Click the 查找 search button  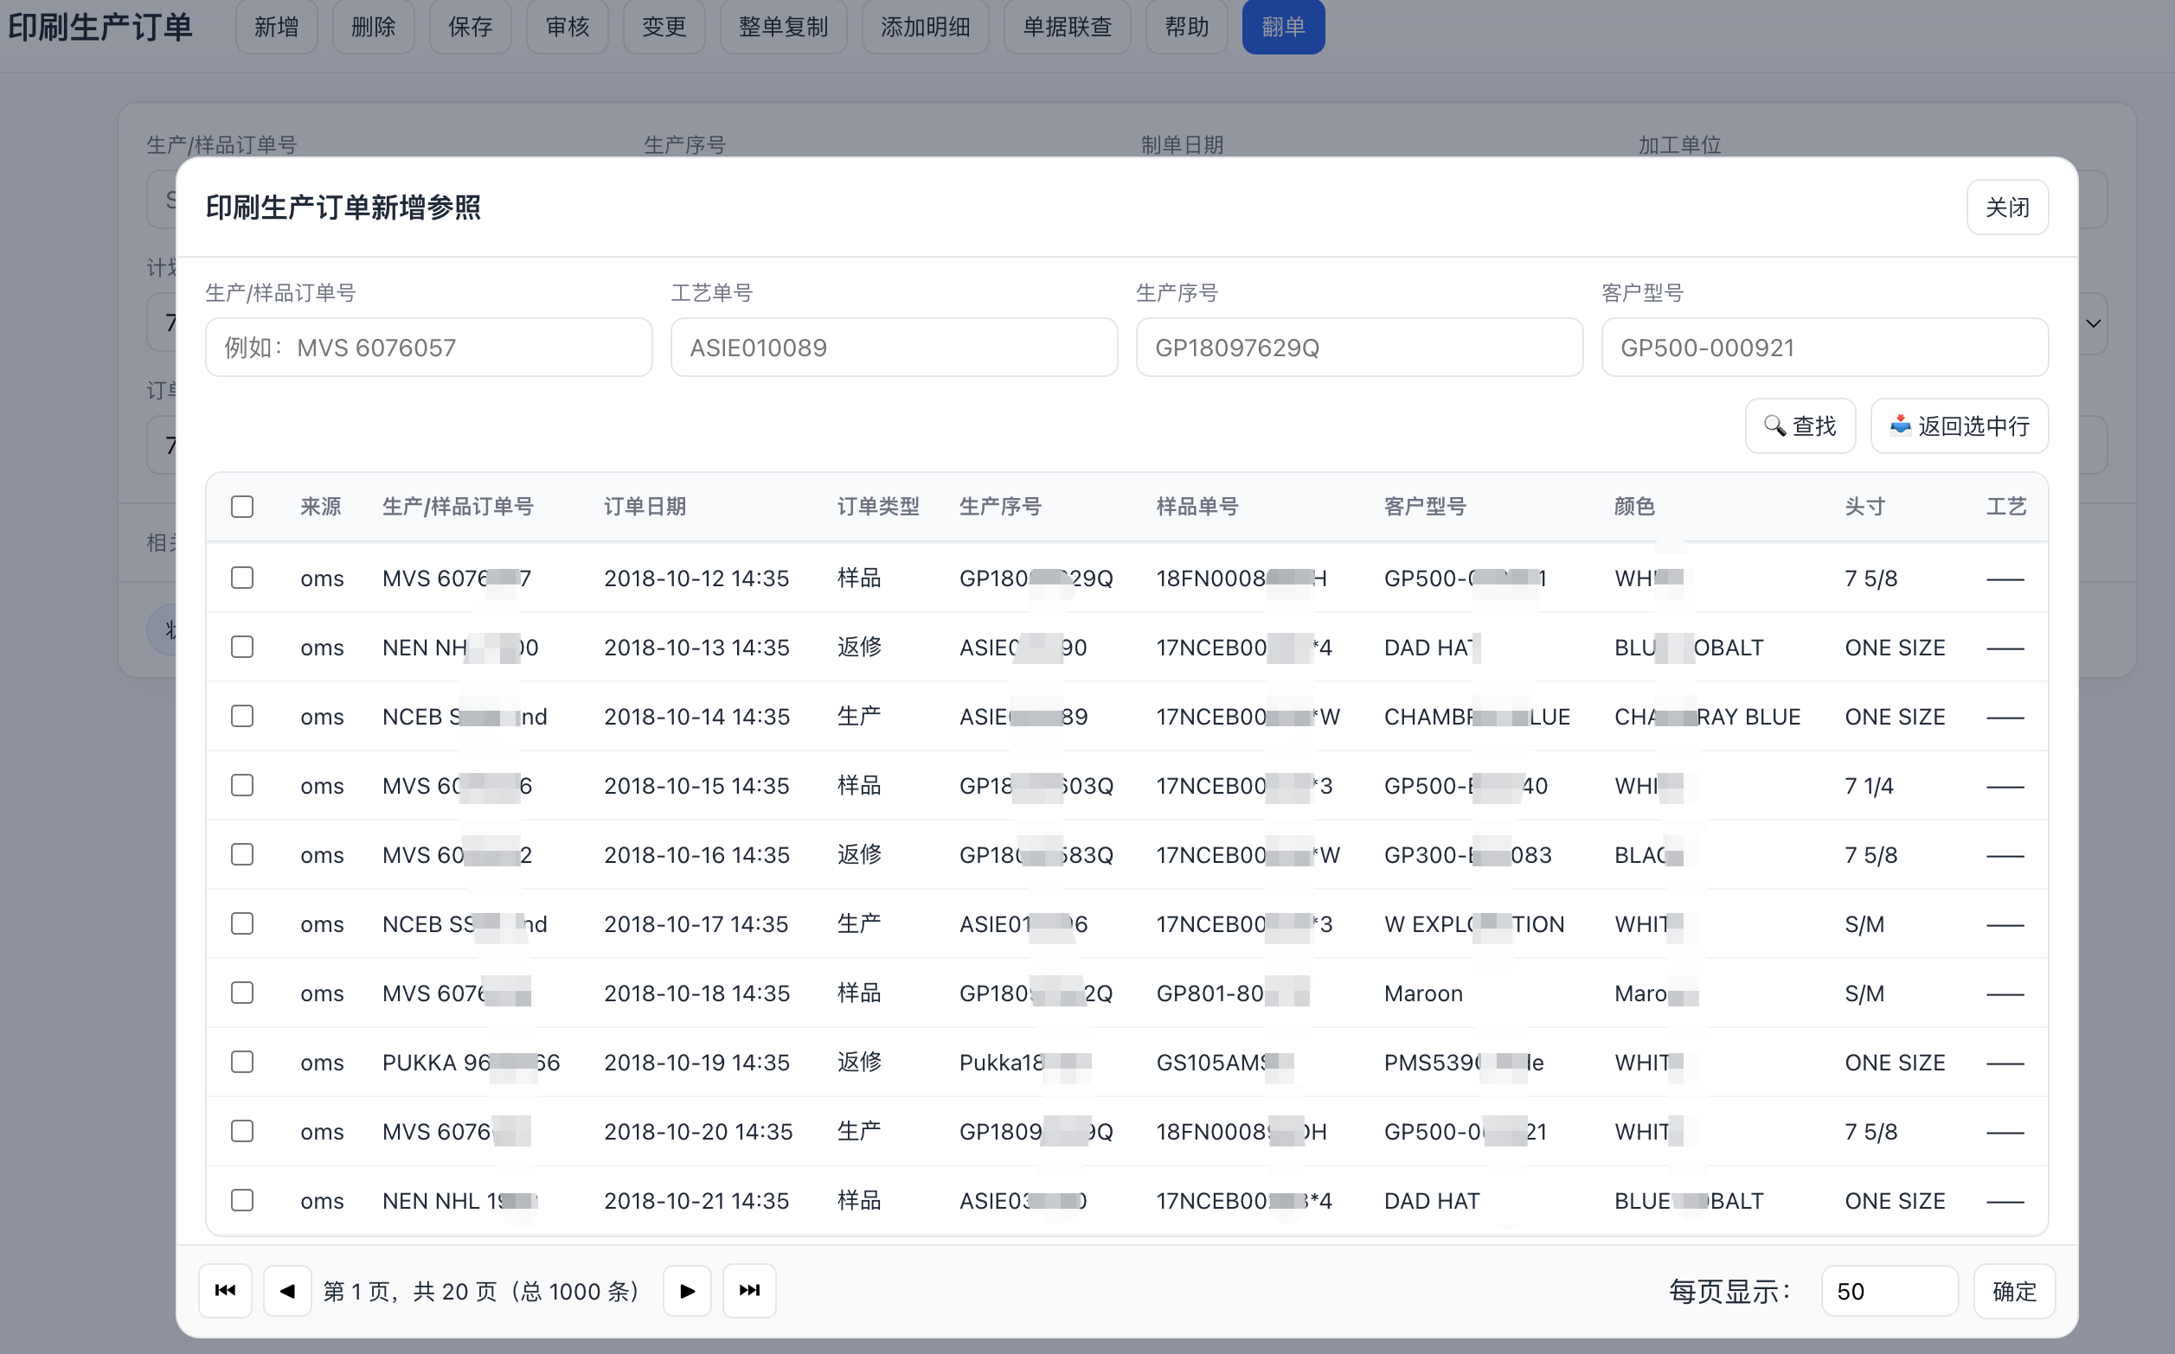tap(1800, 426)
